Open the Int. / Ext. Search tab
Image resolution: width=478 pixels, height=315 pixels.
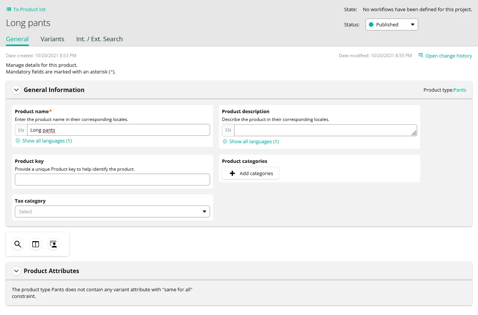(99, 39)
